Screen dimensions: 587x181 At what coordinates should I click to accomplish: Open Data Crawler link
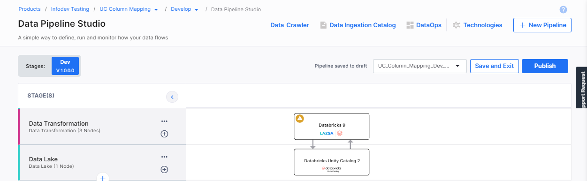pyautogui.click(x=290, y=25)
